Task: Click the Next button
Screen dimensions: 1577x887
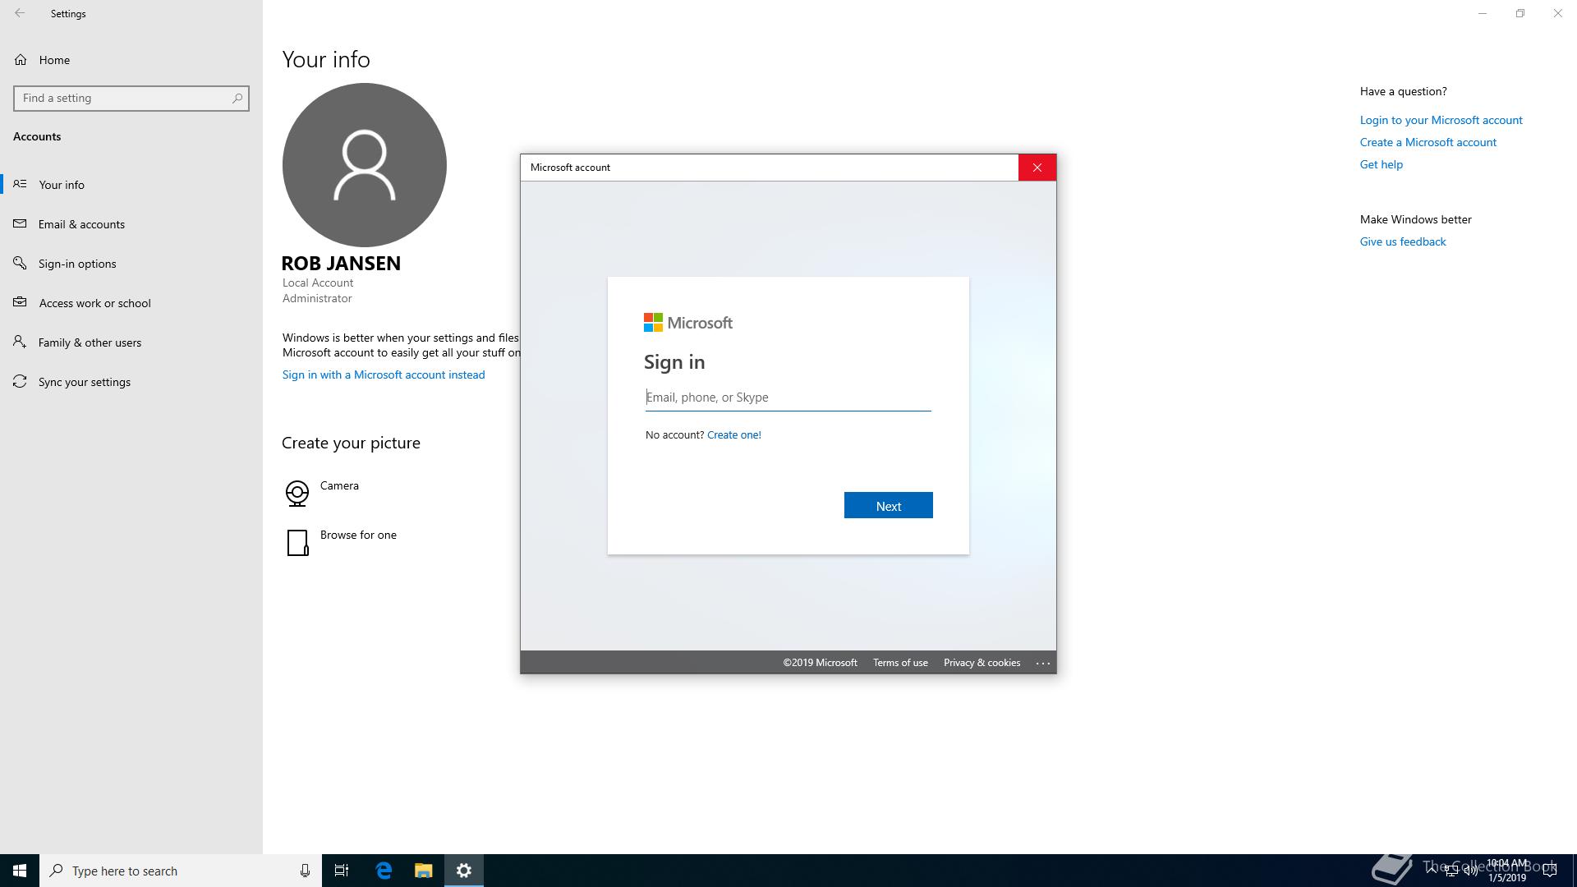Action: point(889,505)
